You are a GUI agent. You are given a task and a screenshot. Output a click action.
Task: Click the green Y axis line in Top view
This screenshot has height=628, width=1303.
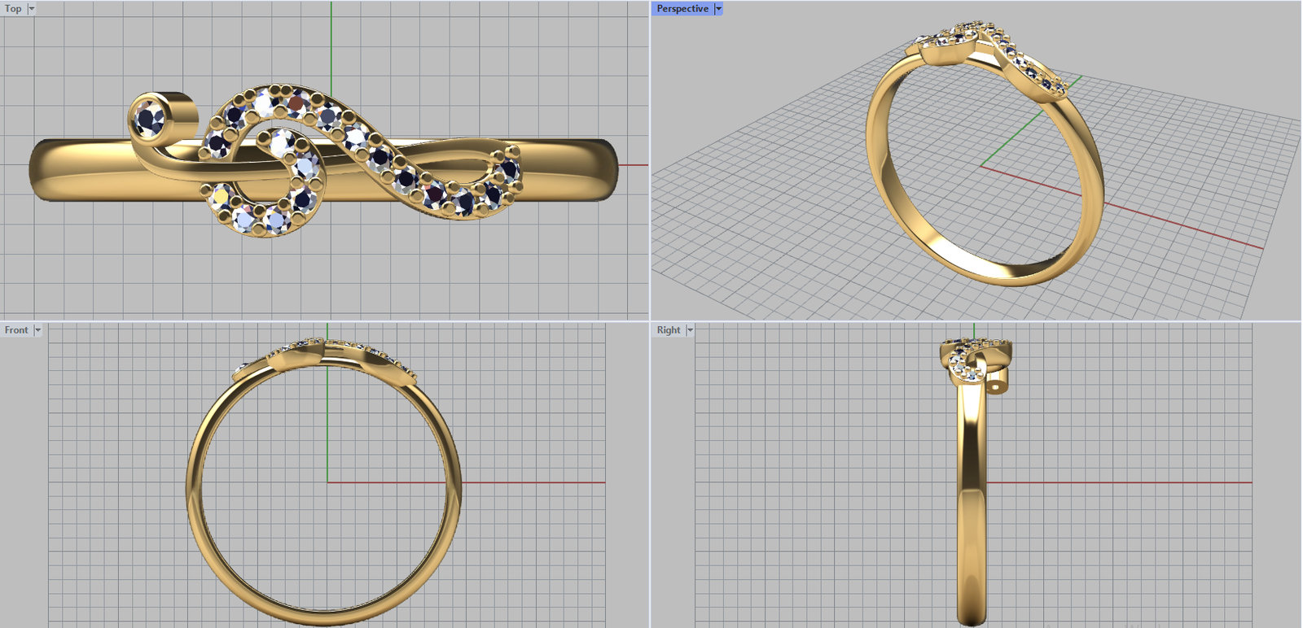click(x=331, y=41)
